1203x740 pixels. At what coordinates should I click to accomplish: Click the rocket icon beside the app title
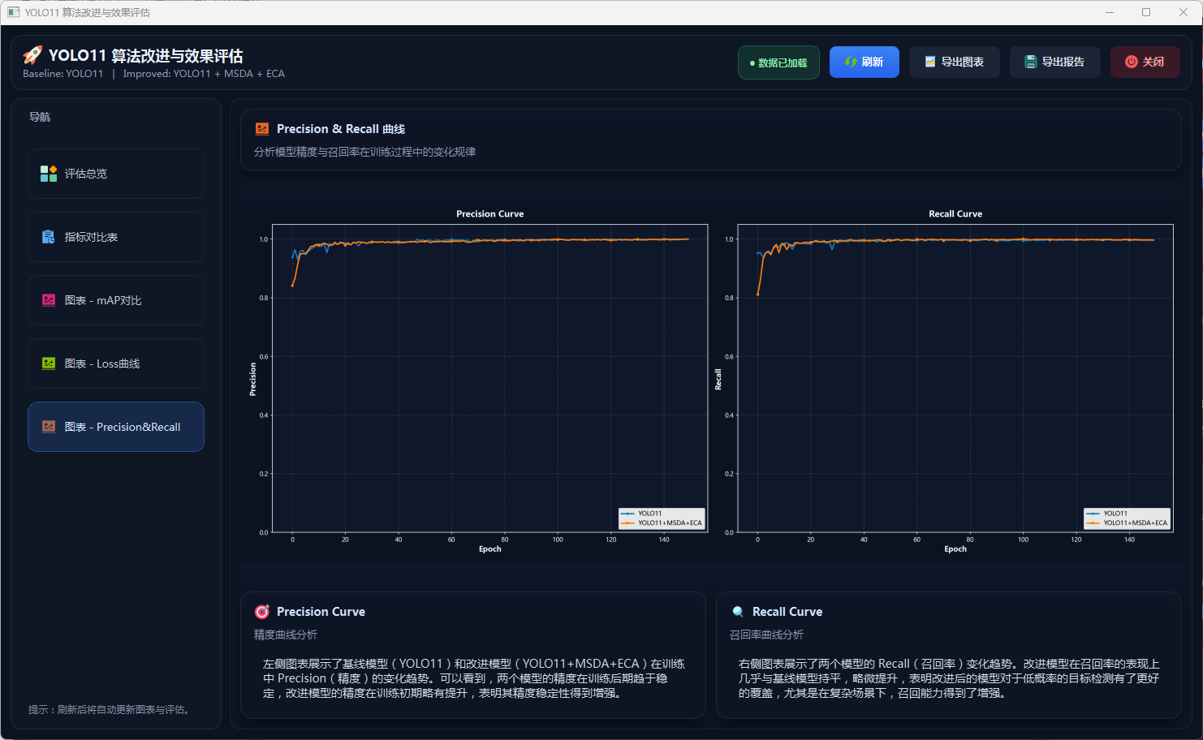tap(32, 55)
